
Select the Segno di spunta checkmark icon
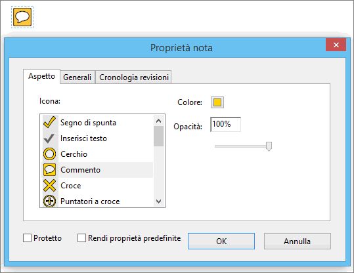[x=50, y=123]
